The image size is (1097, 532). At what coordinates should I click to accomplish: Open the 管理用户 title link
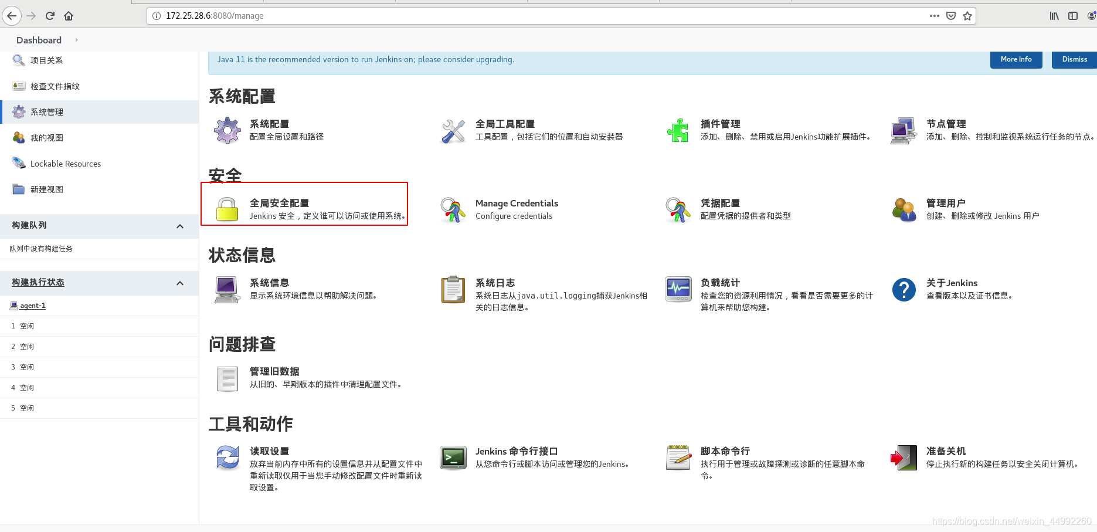coord(946,203)
